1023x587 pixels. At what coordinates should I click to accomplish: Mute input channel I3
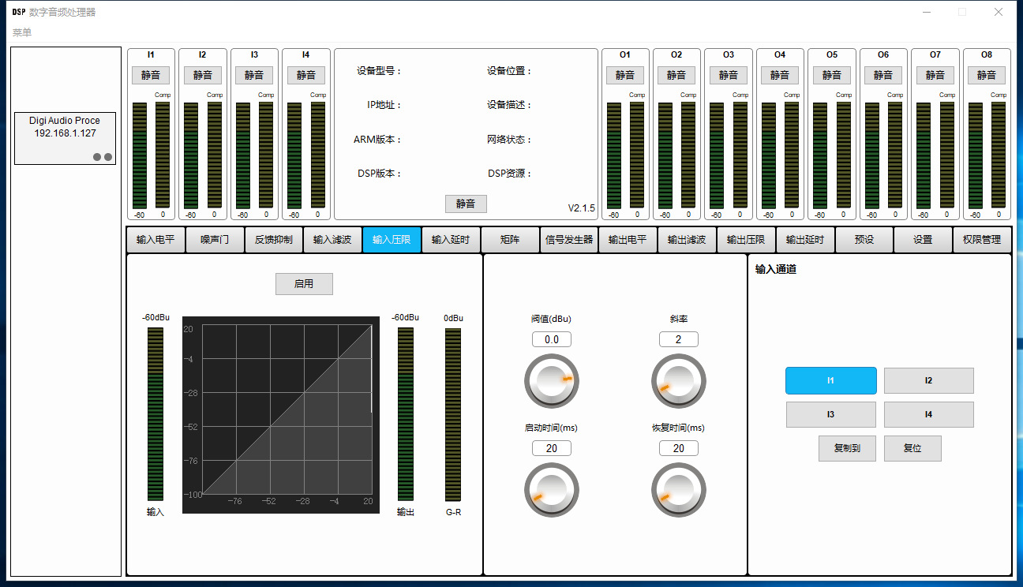(x=254, y=75)
